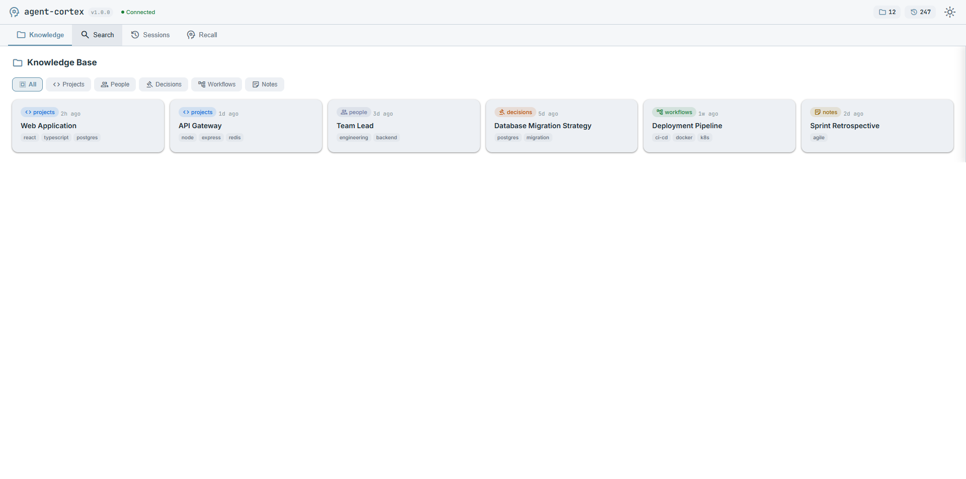This screenshot has width=966, height=479.
Task: Switch to the Sessions tab
Action: (x=150, y=35)
